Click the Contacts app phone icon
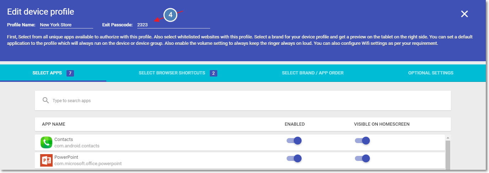Image resolution: width=489 pixels, height=173 pixels. (x=46, y=143)
